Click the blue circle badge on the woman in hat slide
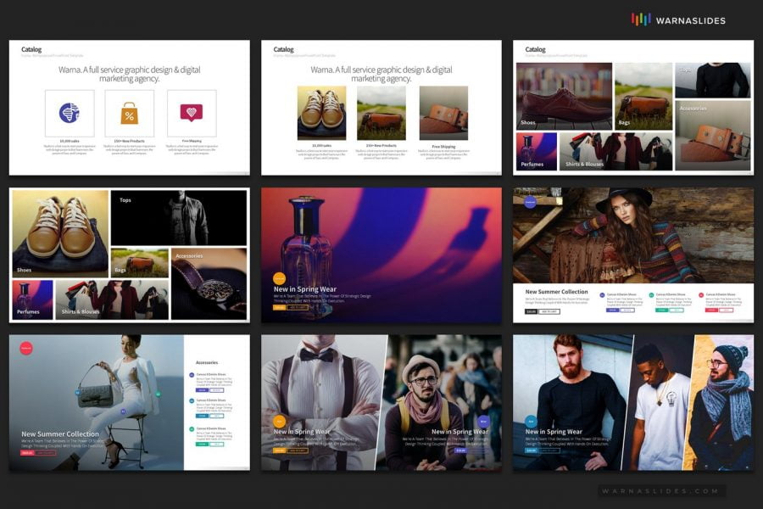763x509 pixels. pos(530,202)
